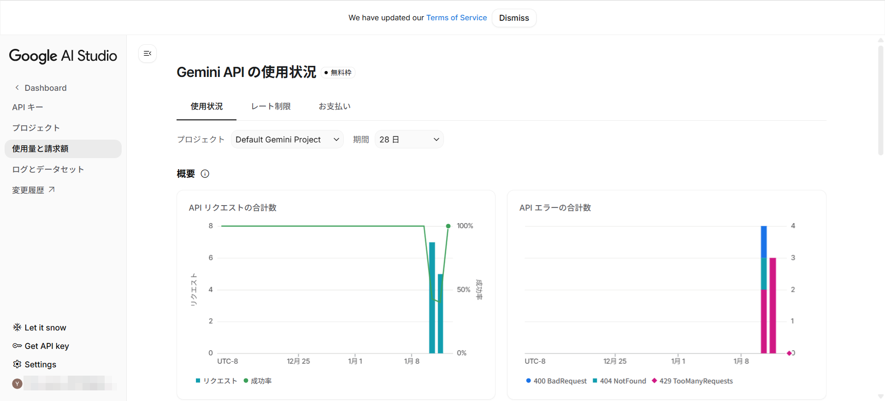Dismiss the Terms of Service banner
885x401 pixels.
[513, 18]
